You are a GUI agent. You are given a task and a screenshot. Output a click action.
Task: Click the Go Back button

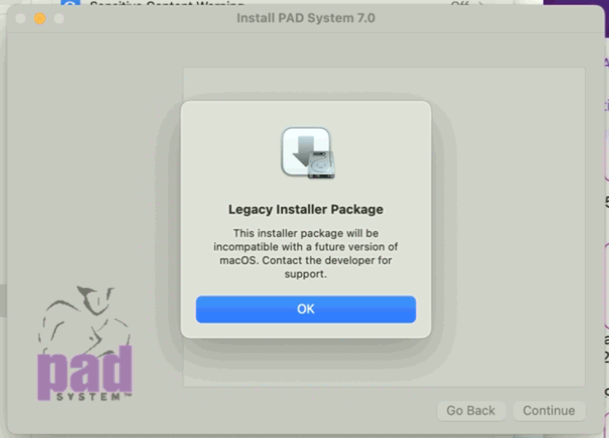(x=471, y=410)
